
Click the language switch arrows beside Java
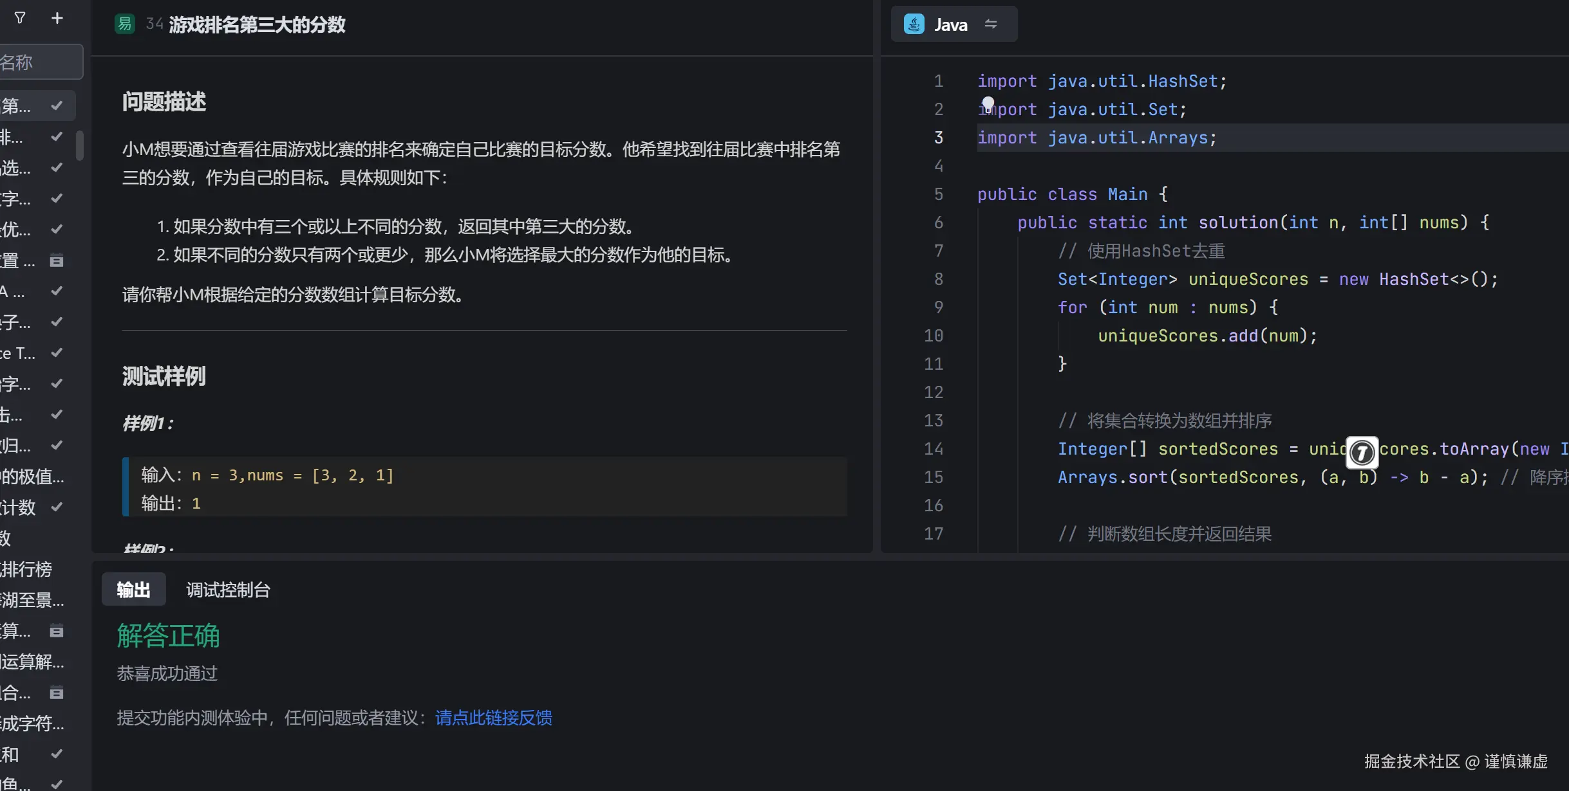[x=991, y=24]
